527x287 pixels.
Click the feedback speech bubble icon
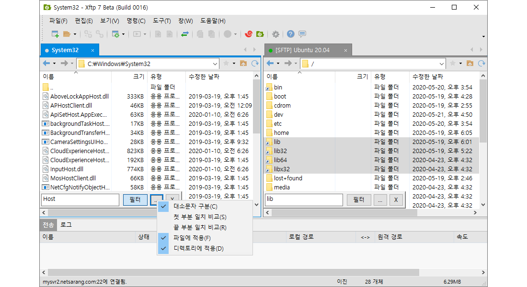[x=302, y=34]
